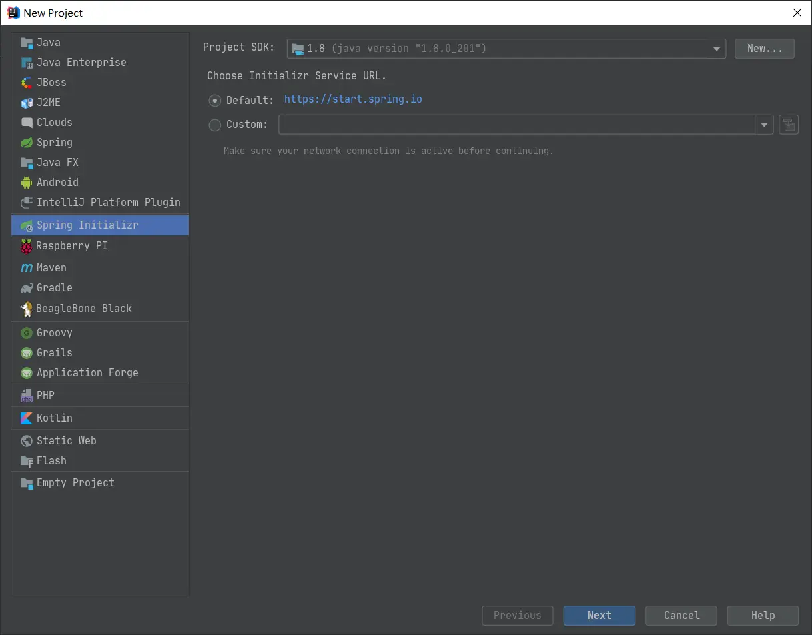Click the Java folder icon in the list

coord(27,43)
